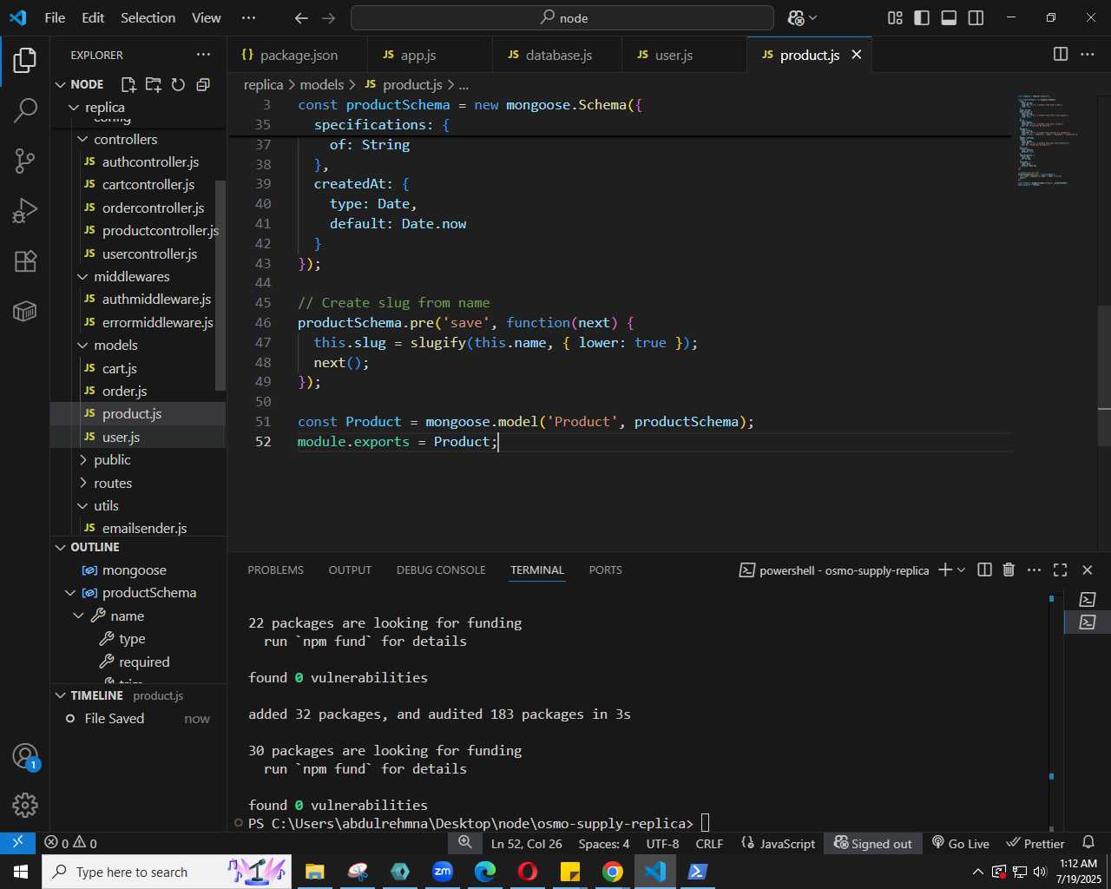1111x889 pixels.
Task: Click the node command center search box
Action: [x=562, y=17]
